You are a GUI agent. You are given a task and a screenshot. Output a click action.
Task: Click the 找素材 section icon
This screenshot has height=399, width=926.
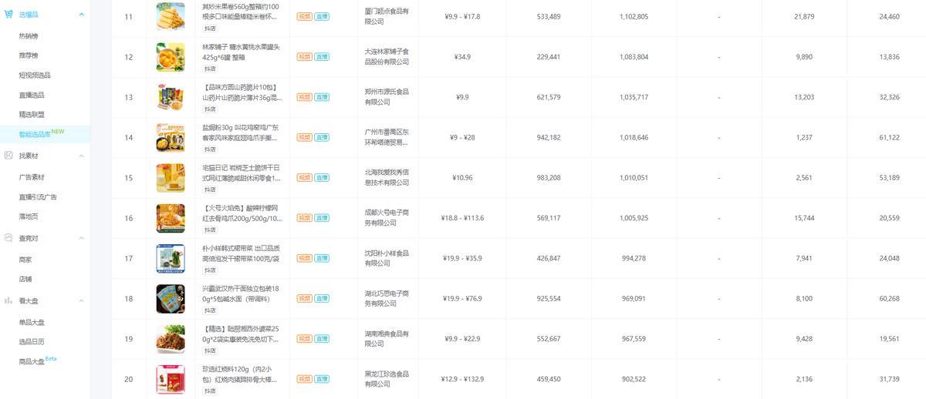point(8,156)
